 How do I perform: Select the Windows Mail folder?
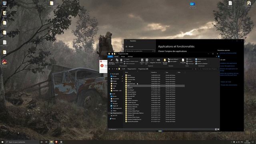click(131, 109)
